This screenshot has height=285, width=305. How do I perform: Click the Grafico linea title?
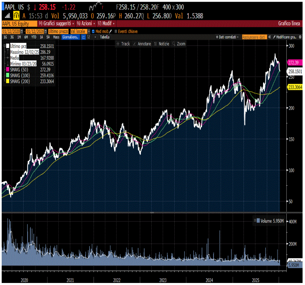point(289,24)
